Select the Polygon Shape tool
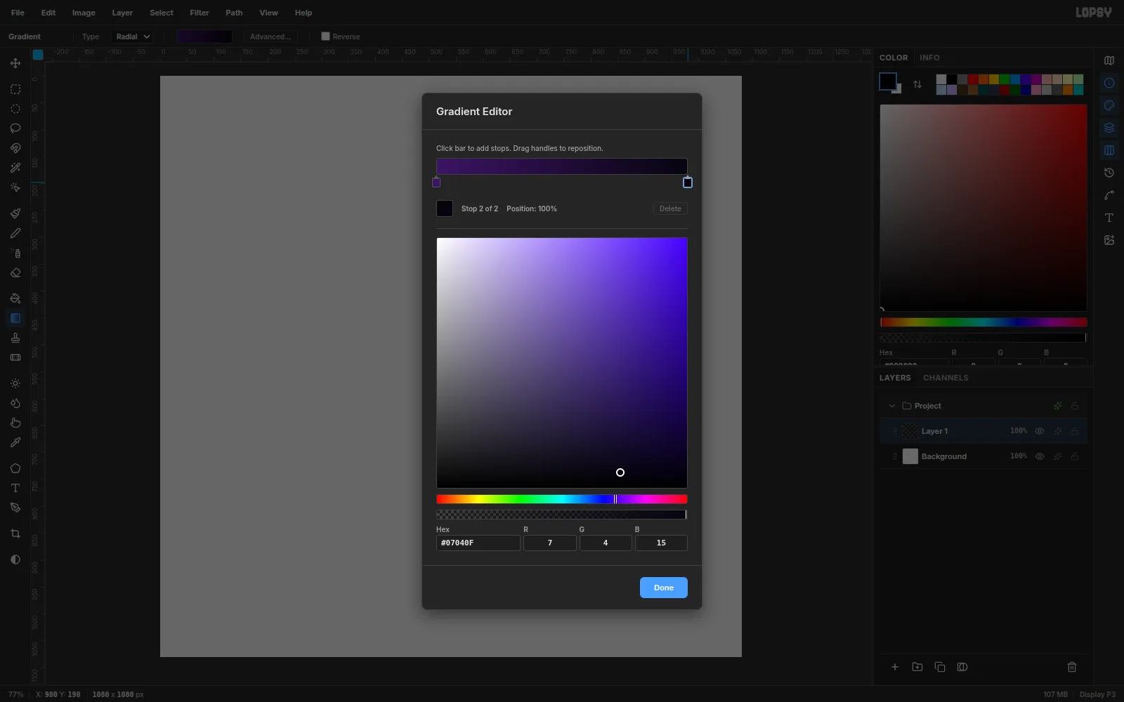1124x702 pixels. [15, 468]
